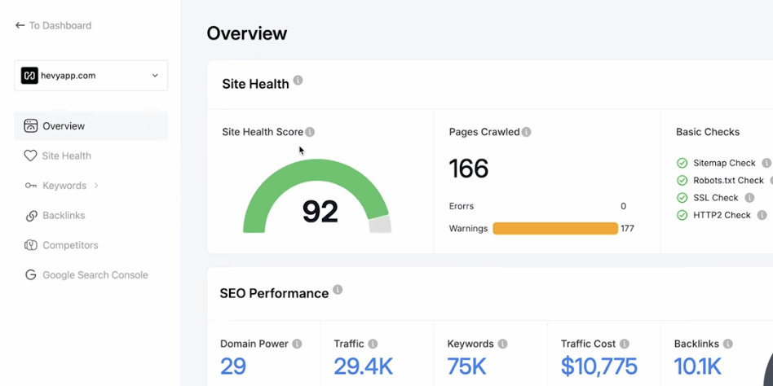Go to the Backlinks menu item
This screenshot has height=386, width=773.
pyautogui.click(x=64, y=216)
